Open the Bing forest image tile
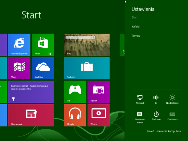 [x=87, y=45]
